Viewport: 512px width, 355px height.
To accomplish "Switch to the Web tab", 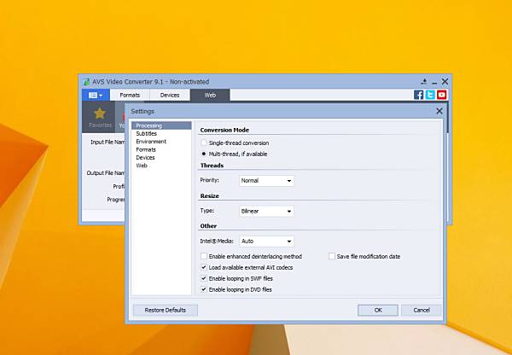I will [210, 95].
